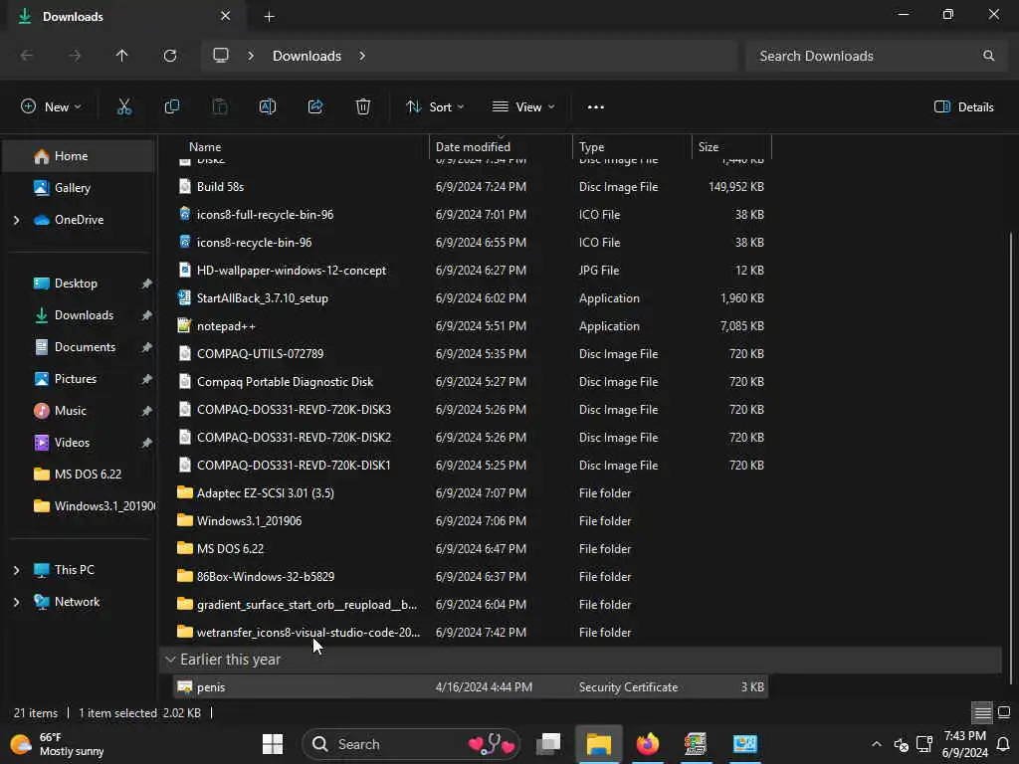
Task: Expand OneDrive in navigation pane
Action: [x=16, y=220]
